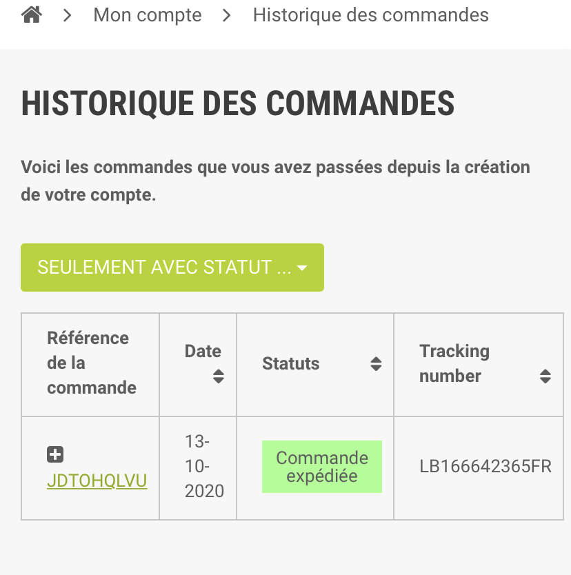Viewport: 571px width, 575px height.
Task: Click the 'Référence de la commande' column header
Action: click(x=91, y=363)
